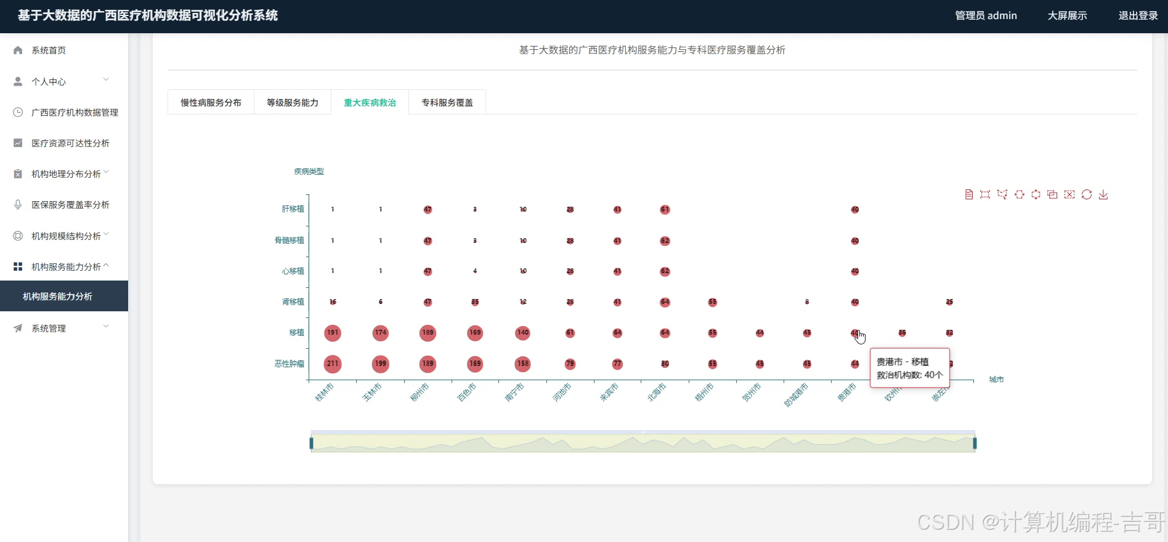Click the 肾移植 y-axis label
The width and height of the screenshot is (1168, 542).
coord(293,301)
